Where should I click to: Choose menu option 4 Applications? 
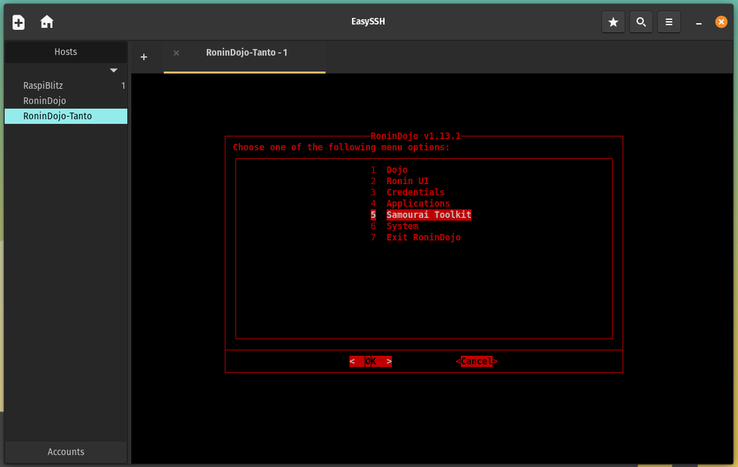(410, 203)
